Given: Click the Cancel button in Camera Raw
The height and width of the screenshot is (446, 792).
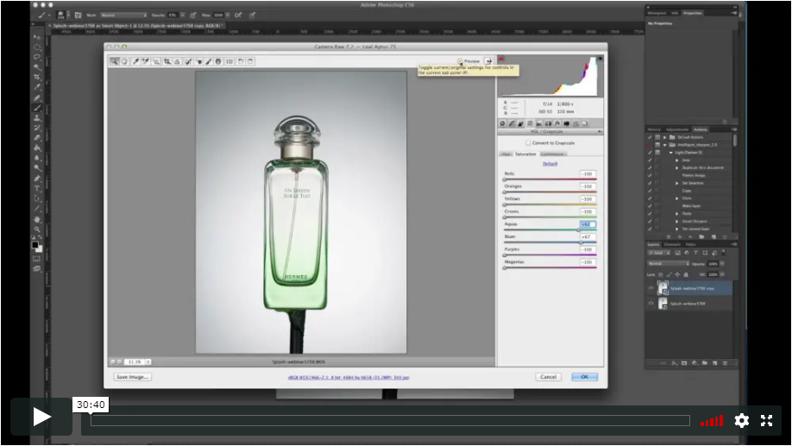Looking at the screenshot, I should tap(548, 377).
